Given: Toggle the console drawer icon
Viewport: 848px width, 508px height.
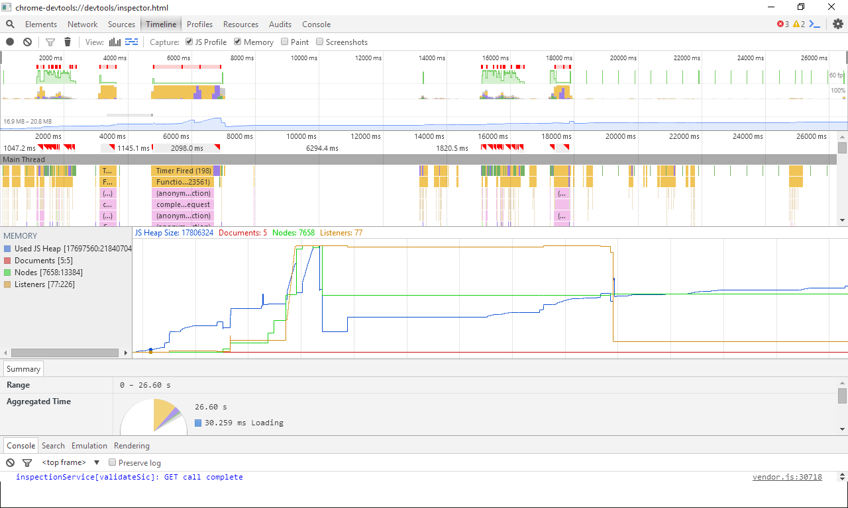Looking at the screenshot, I should [x=815, y=24].
